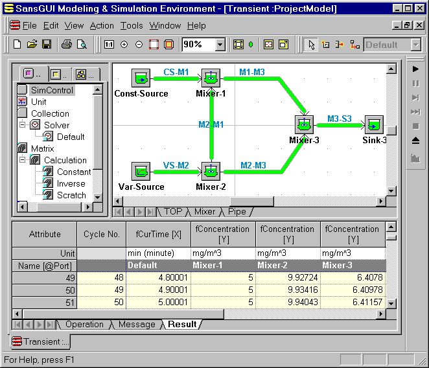Click diagram horizontal scrollbar right arrow
Viewport: 429px width, 368px height.
(380, 201)
